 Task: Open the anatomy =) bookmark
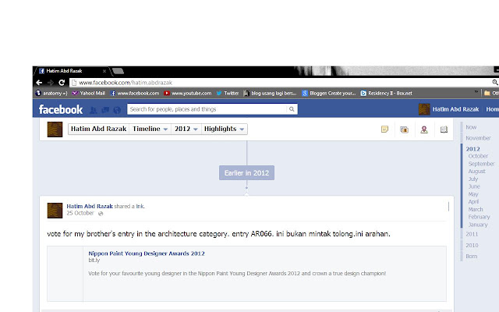coord(51,94)
